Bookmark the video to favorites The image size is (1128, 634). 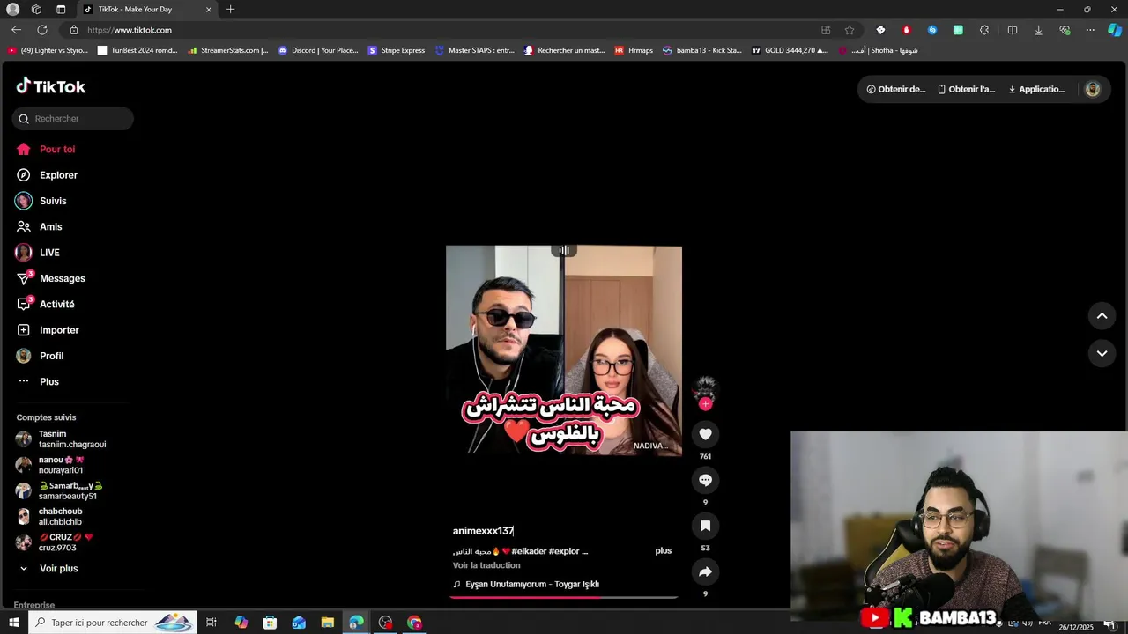click(x=705, y=526)
